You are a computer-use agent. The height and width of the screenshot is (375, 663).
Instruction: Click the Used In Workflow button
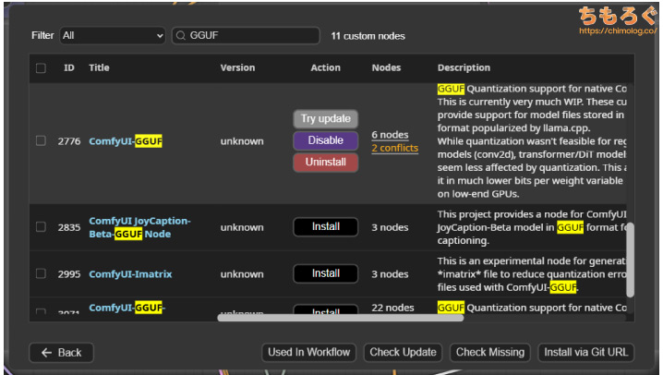(x=308, y=352)
